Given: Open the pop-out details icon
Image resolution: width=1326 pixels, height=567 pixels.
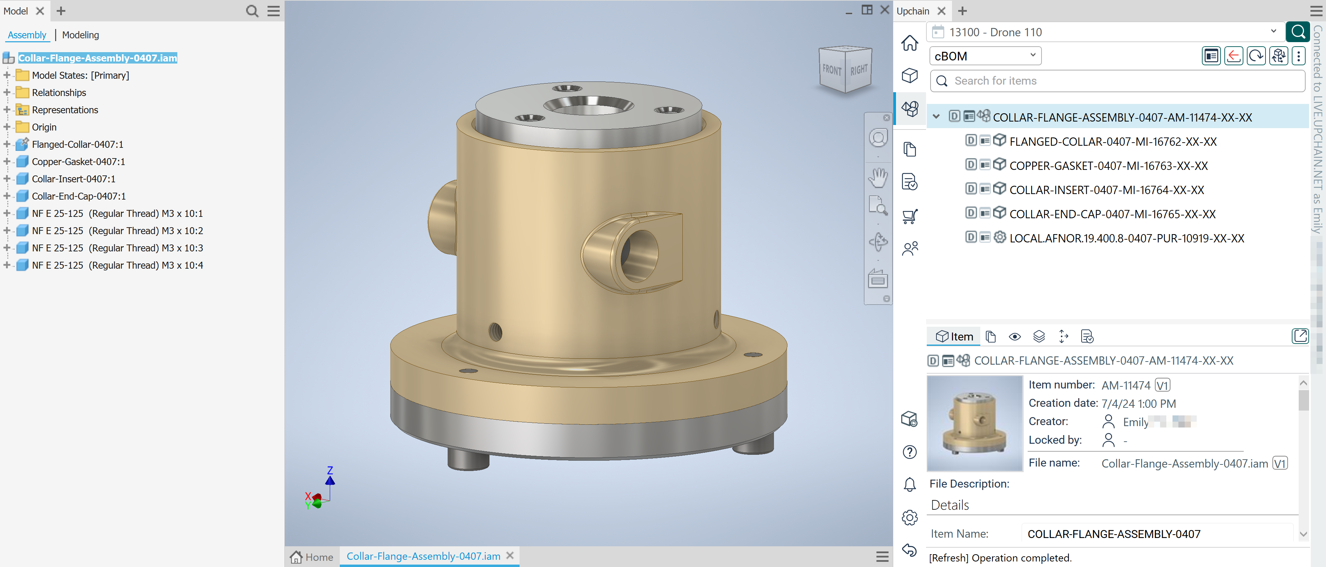Looking at the screenshot, I should click(1300, 336).
